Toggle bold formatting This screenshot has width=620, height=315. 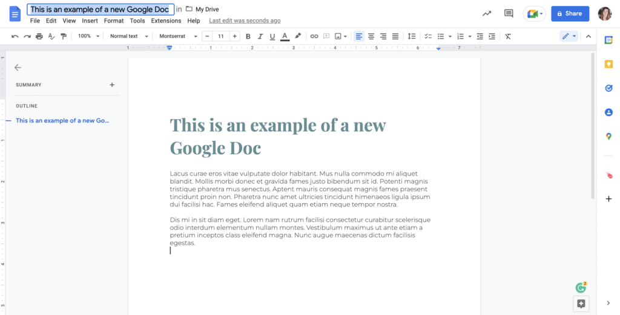pyautogui.click(x=248, y=36)
